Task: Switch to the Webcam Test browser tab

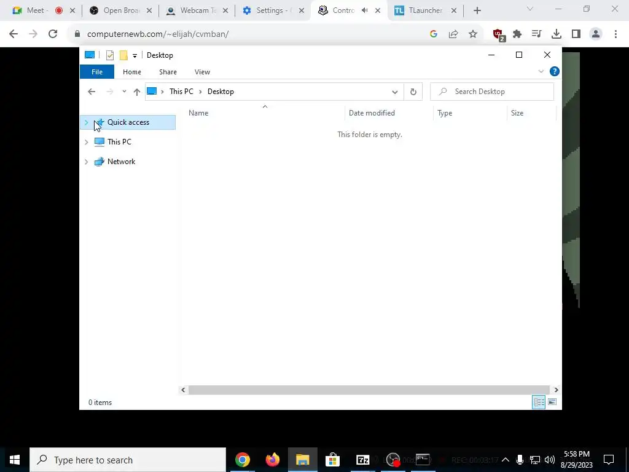Action: point(198,10)
